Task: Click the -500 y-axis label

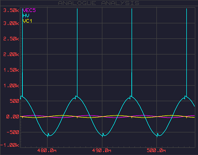Action: pyautogui.click(x=13, y=132)
